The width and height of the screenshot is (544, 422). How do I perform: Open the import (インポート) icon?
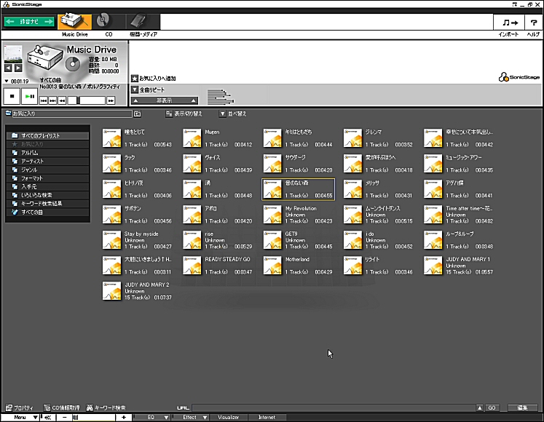coord(509,23)
